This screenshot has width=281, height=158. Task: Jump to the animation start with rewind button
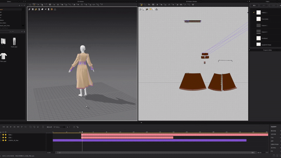[x=4, y=127]
